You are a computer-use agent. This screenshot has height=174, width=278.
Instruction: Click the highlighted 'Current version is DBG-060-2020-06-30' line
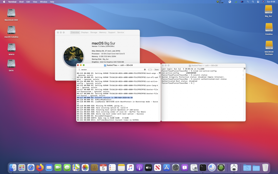pyautogui.click(x=105, y=98)
